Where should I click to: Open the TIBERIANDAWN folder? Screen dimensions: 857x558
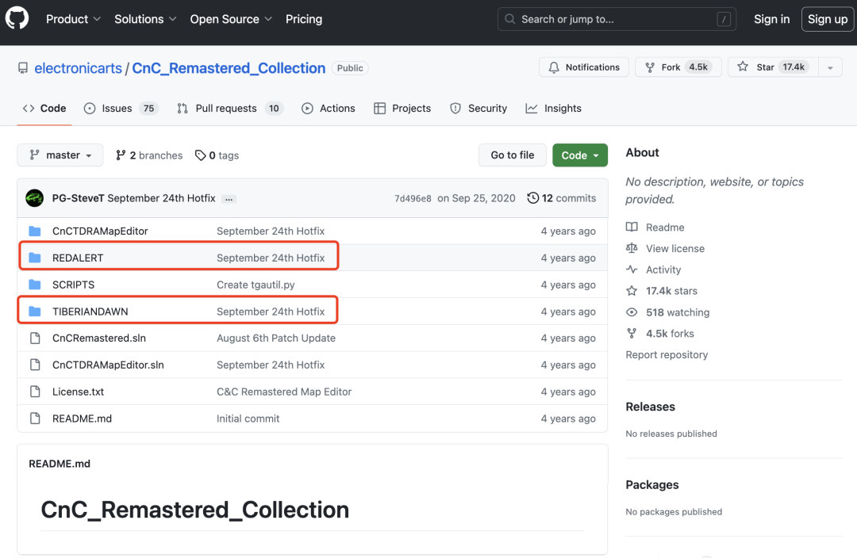[90, 311]
